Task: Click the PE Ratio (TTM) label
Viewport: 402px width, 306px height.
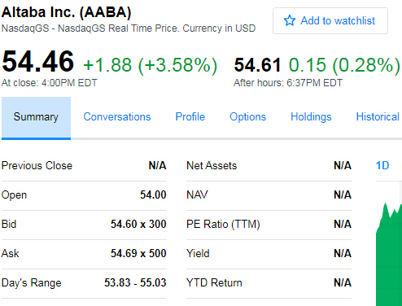Action: [223, 224]
